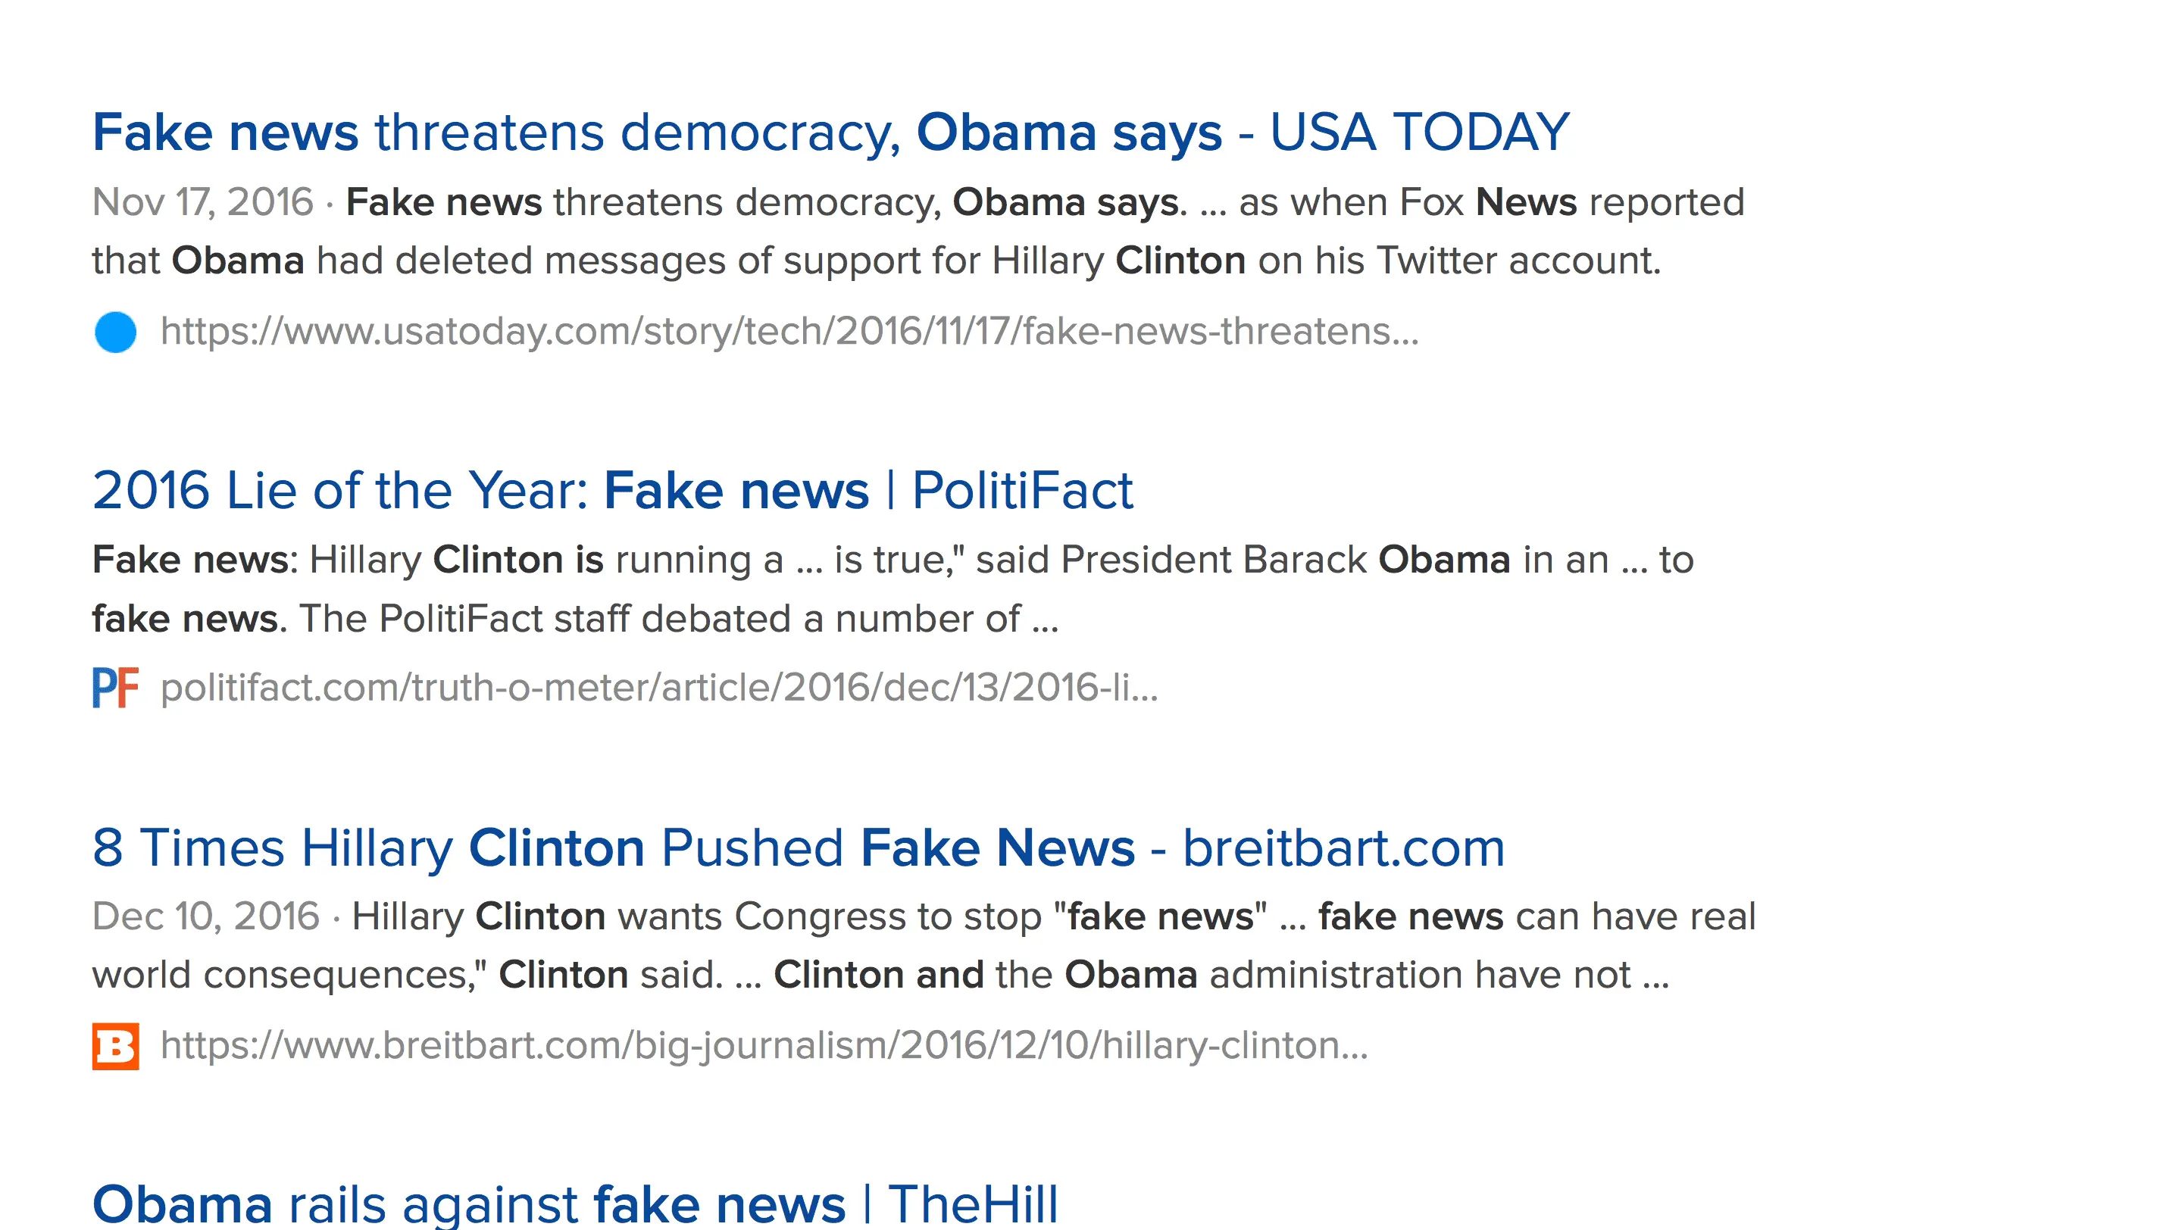Open the 8 Times Hillary Clinton headline

(798, 848)
